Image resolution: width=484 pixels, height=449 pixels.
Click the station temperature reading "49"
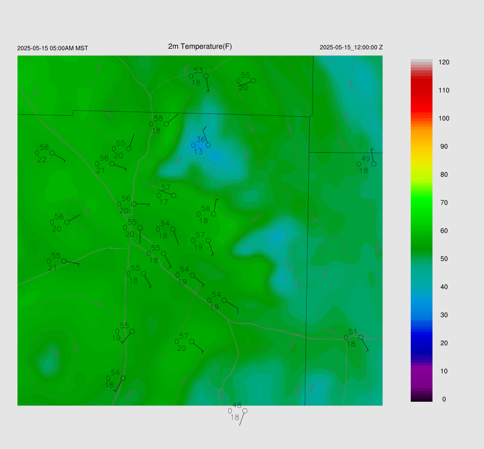click(366, 158)
